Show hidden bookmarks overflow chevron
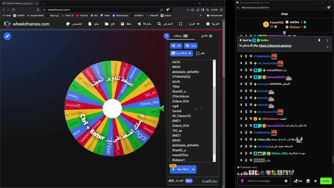334x188 pixels. coord(200,15)
